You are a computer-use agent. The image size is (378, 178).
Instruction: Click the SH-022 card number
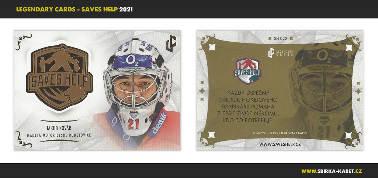[281, 38]
